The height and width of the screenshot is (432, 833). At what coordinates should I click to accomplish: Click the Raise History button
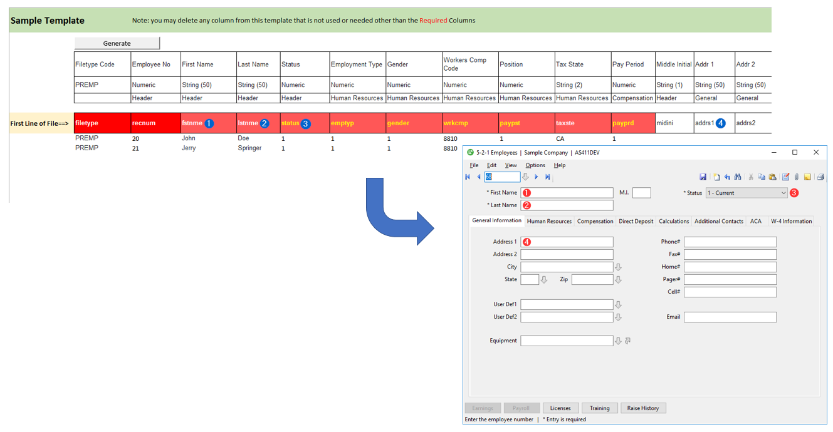642,408
